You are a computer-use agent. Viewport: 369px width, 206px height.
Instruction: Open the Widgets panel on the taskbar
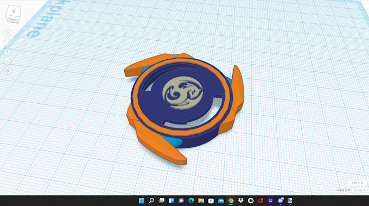click(x=171, y=201)
